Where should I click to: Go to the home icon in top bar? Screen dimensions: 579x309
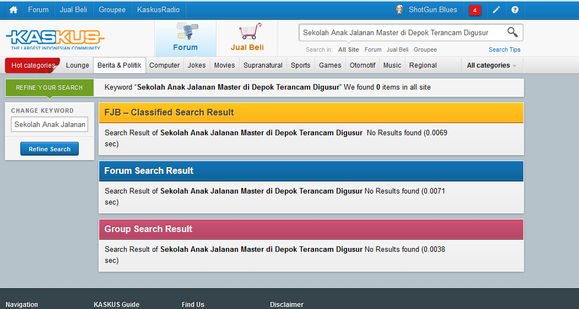pos(13,10)
